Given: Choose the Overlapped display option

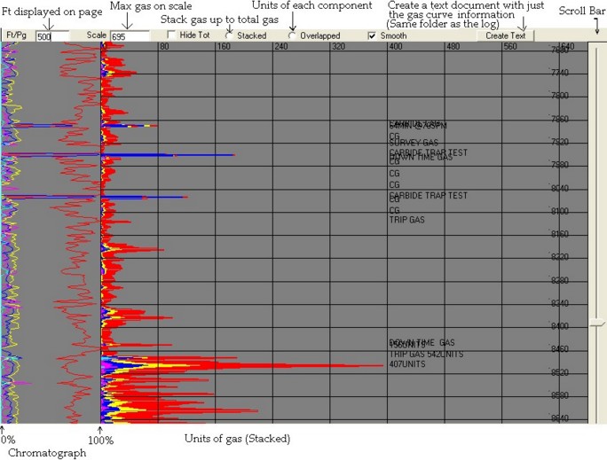Looking at the screenshot, I should 293,35.
